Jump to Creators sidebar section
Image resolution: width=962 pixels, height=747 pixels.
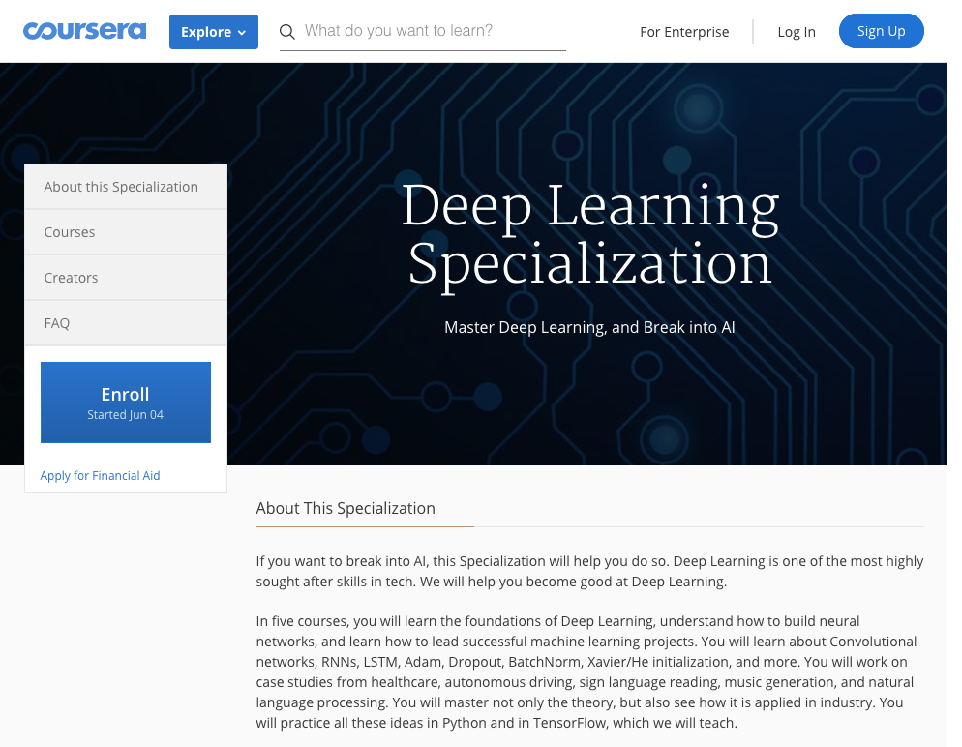coord(126,277)
